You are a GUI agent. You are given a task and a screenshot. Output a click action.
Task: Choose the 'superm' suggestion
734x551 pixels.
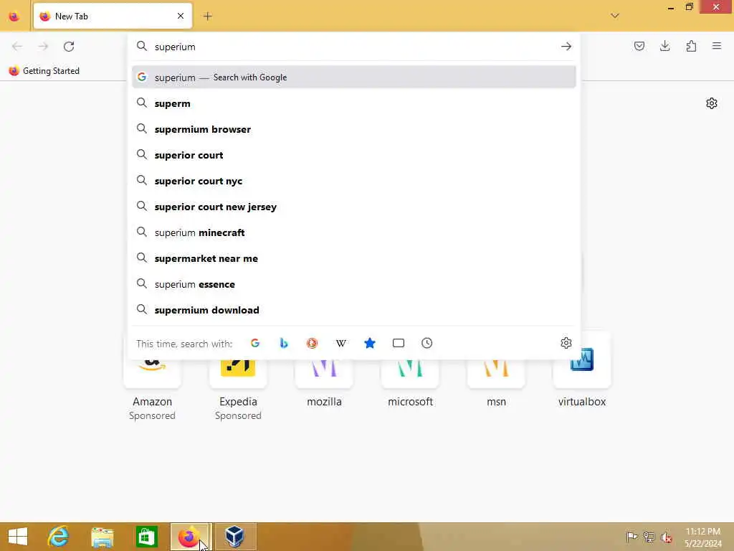354,103
